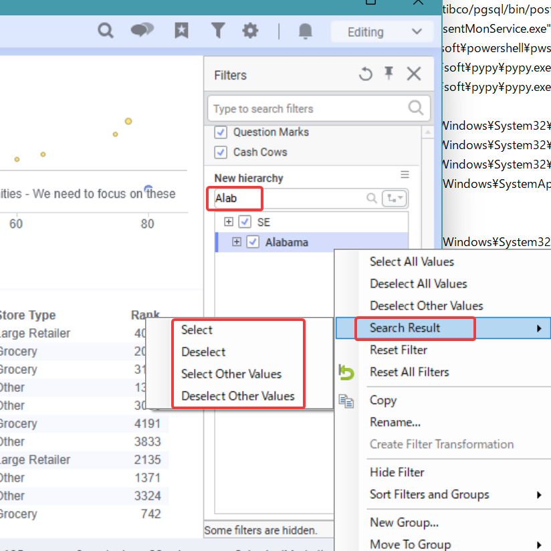Click the Rank column header
551x551 pixels.
145,314
